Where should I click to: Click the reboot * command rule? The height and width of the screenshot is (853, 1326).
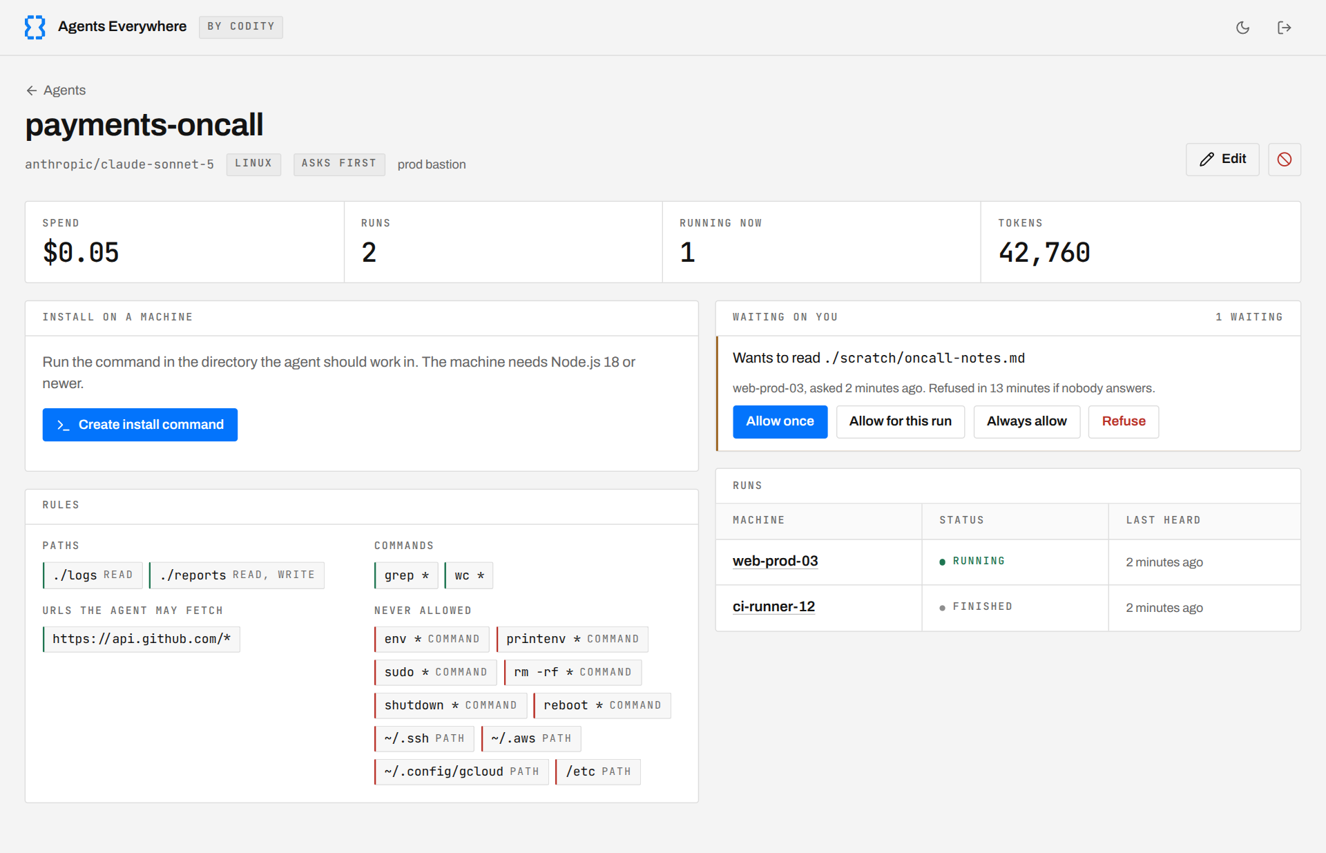click(602, 705)
